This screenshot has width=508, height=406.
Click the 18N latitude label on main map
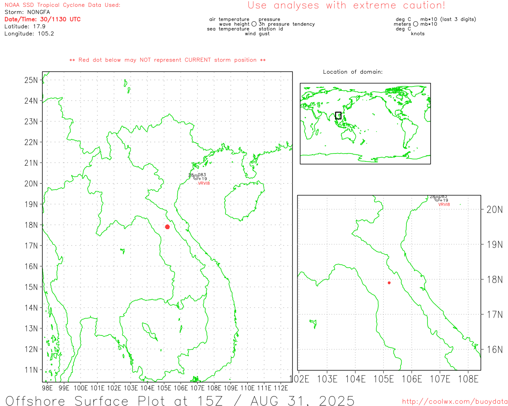(31, 225)
